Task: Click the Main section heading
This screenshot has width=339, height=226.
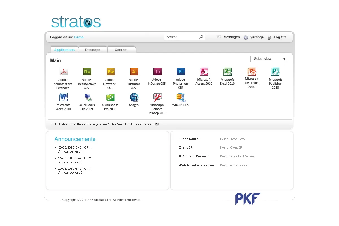Action: point(55,60)
